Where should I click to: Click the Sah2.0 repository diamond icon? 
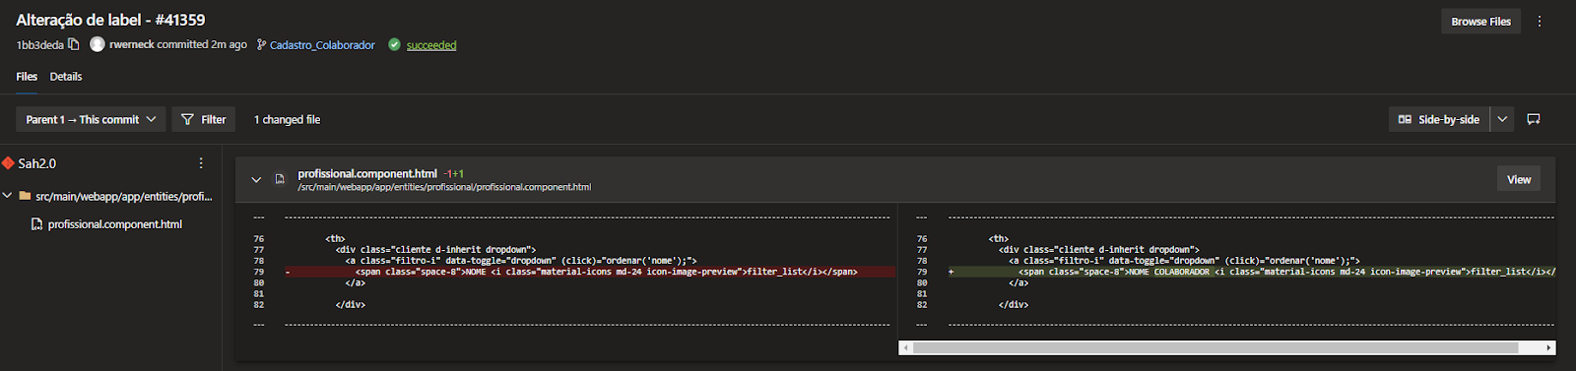[8, 163]
